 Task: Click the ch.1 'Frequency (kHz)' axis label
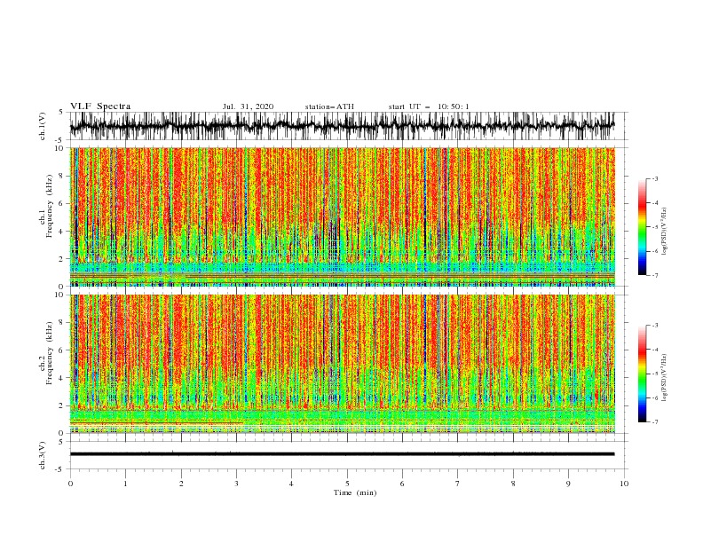click(x=50, y=205)
